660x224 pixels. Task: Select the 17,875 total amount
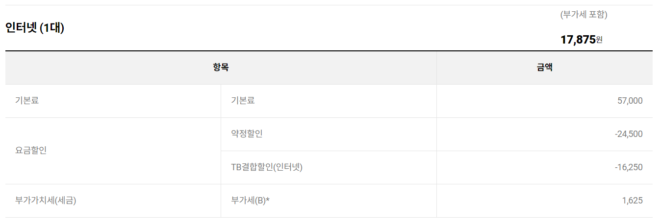(578, 40)
